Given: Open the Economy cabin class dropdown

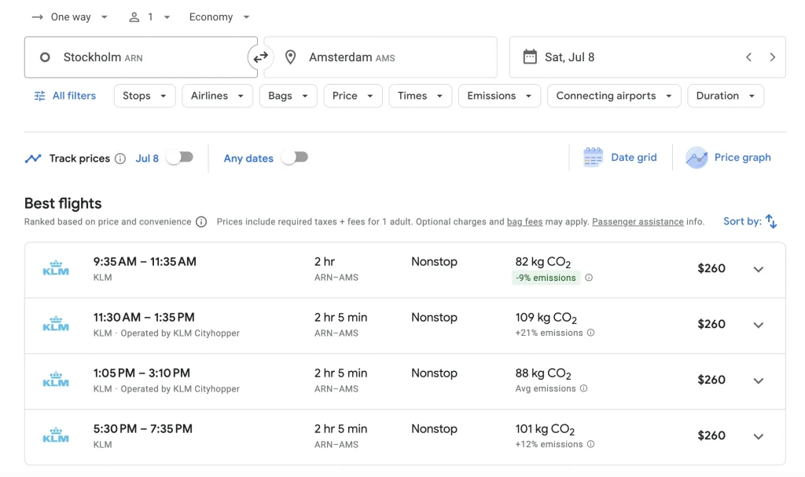Looking at the screenshot, I should [219, 17].
